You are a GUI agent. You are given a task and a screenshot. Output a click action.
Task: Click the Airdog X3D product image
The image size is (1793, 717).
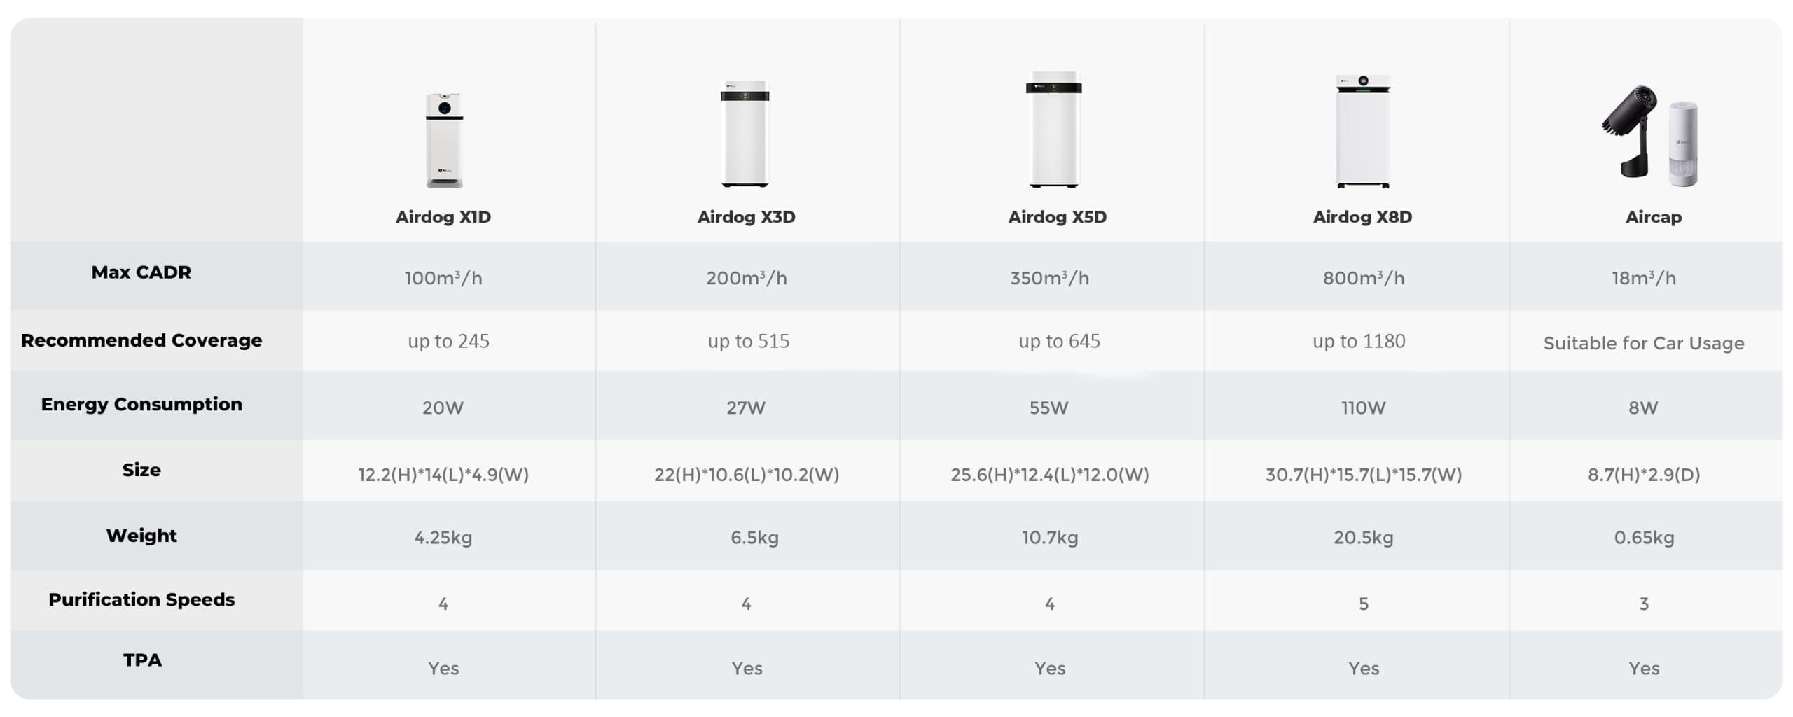pos(745,134)
